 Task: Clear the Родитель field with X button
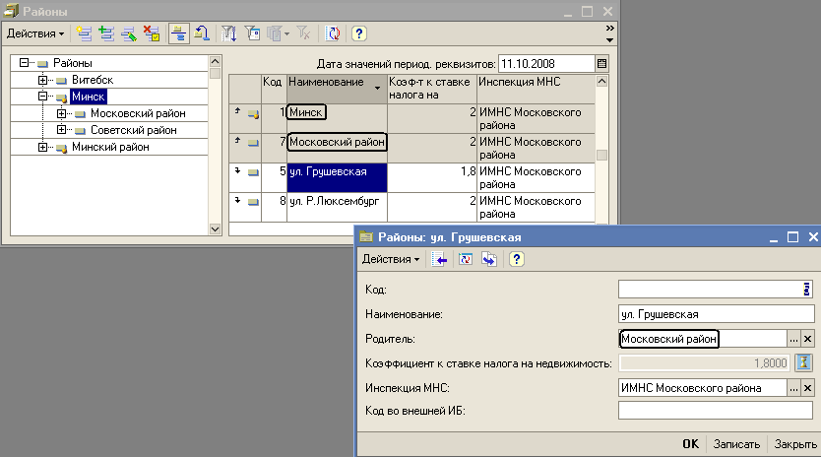coord(808,339)
